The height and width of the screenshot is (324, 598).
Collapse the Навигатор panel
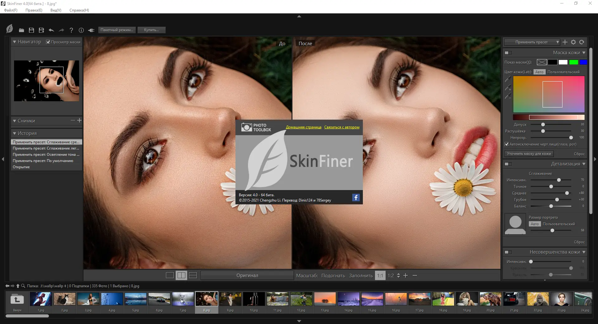click(x=14, y=42)
